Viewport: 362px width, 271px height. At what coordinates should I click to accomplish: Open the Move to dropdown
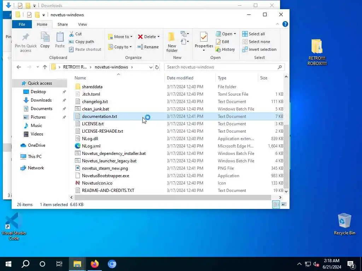coord(120,37)
